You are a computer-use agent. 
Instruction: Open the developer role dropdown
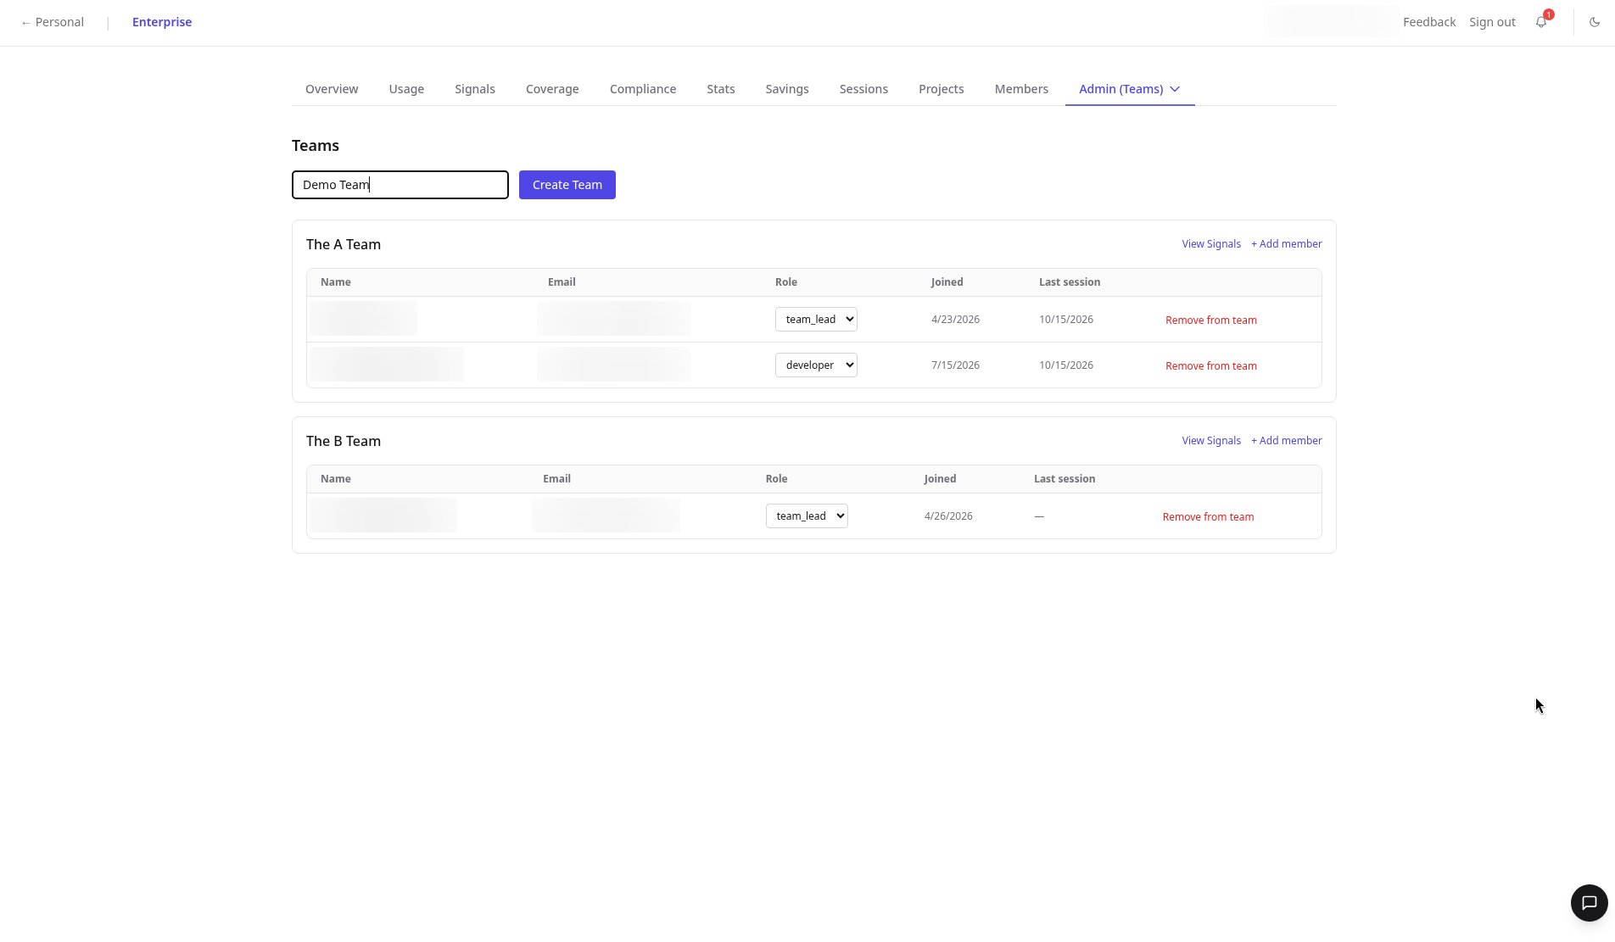(816, 365)
